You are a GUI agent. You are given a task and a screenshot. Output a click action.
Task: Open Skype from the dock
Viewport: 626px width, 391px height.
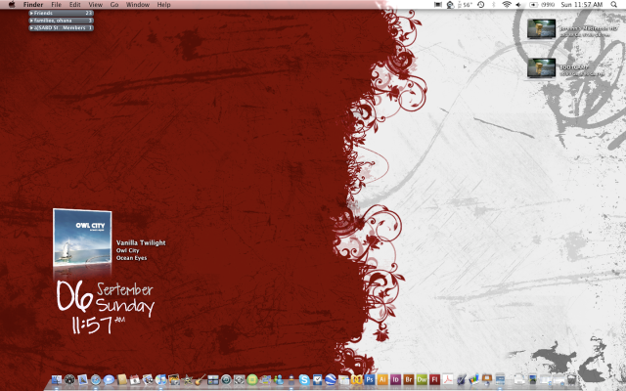304,379
